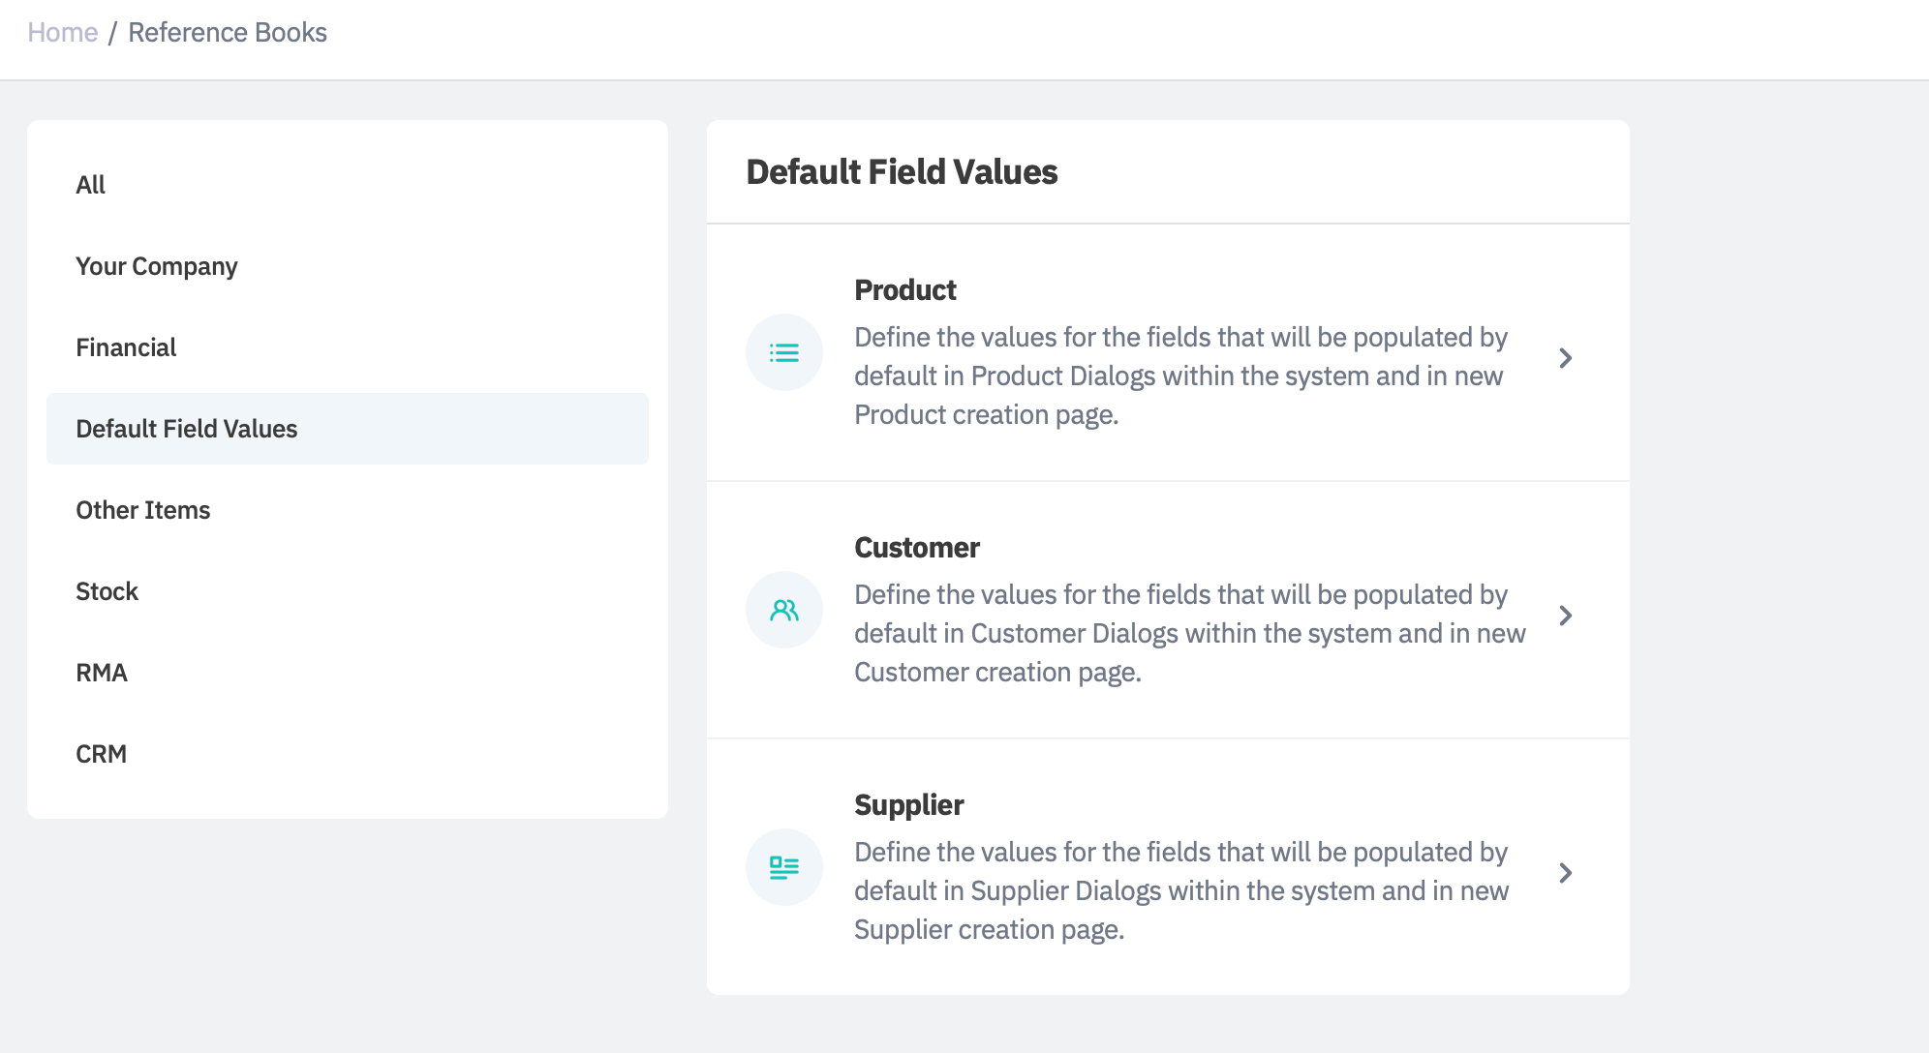Open Your Company category
The width and height of the screenshot is (1929, 1053).
156,266
